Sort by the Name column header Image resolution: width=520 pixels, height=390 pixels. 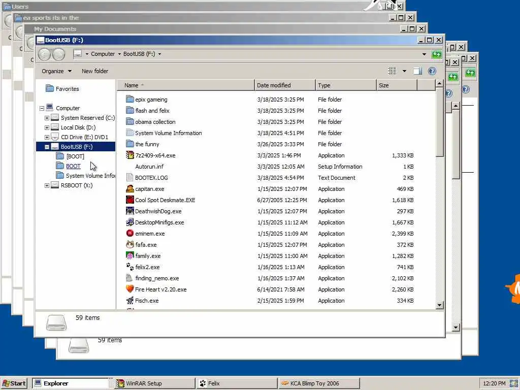click(x=185, y=85)
